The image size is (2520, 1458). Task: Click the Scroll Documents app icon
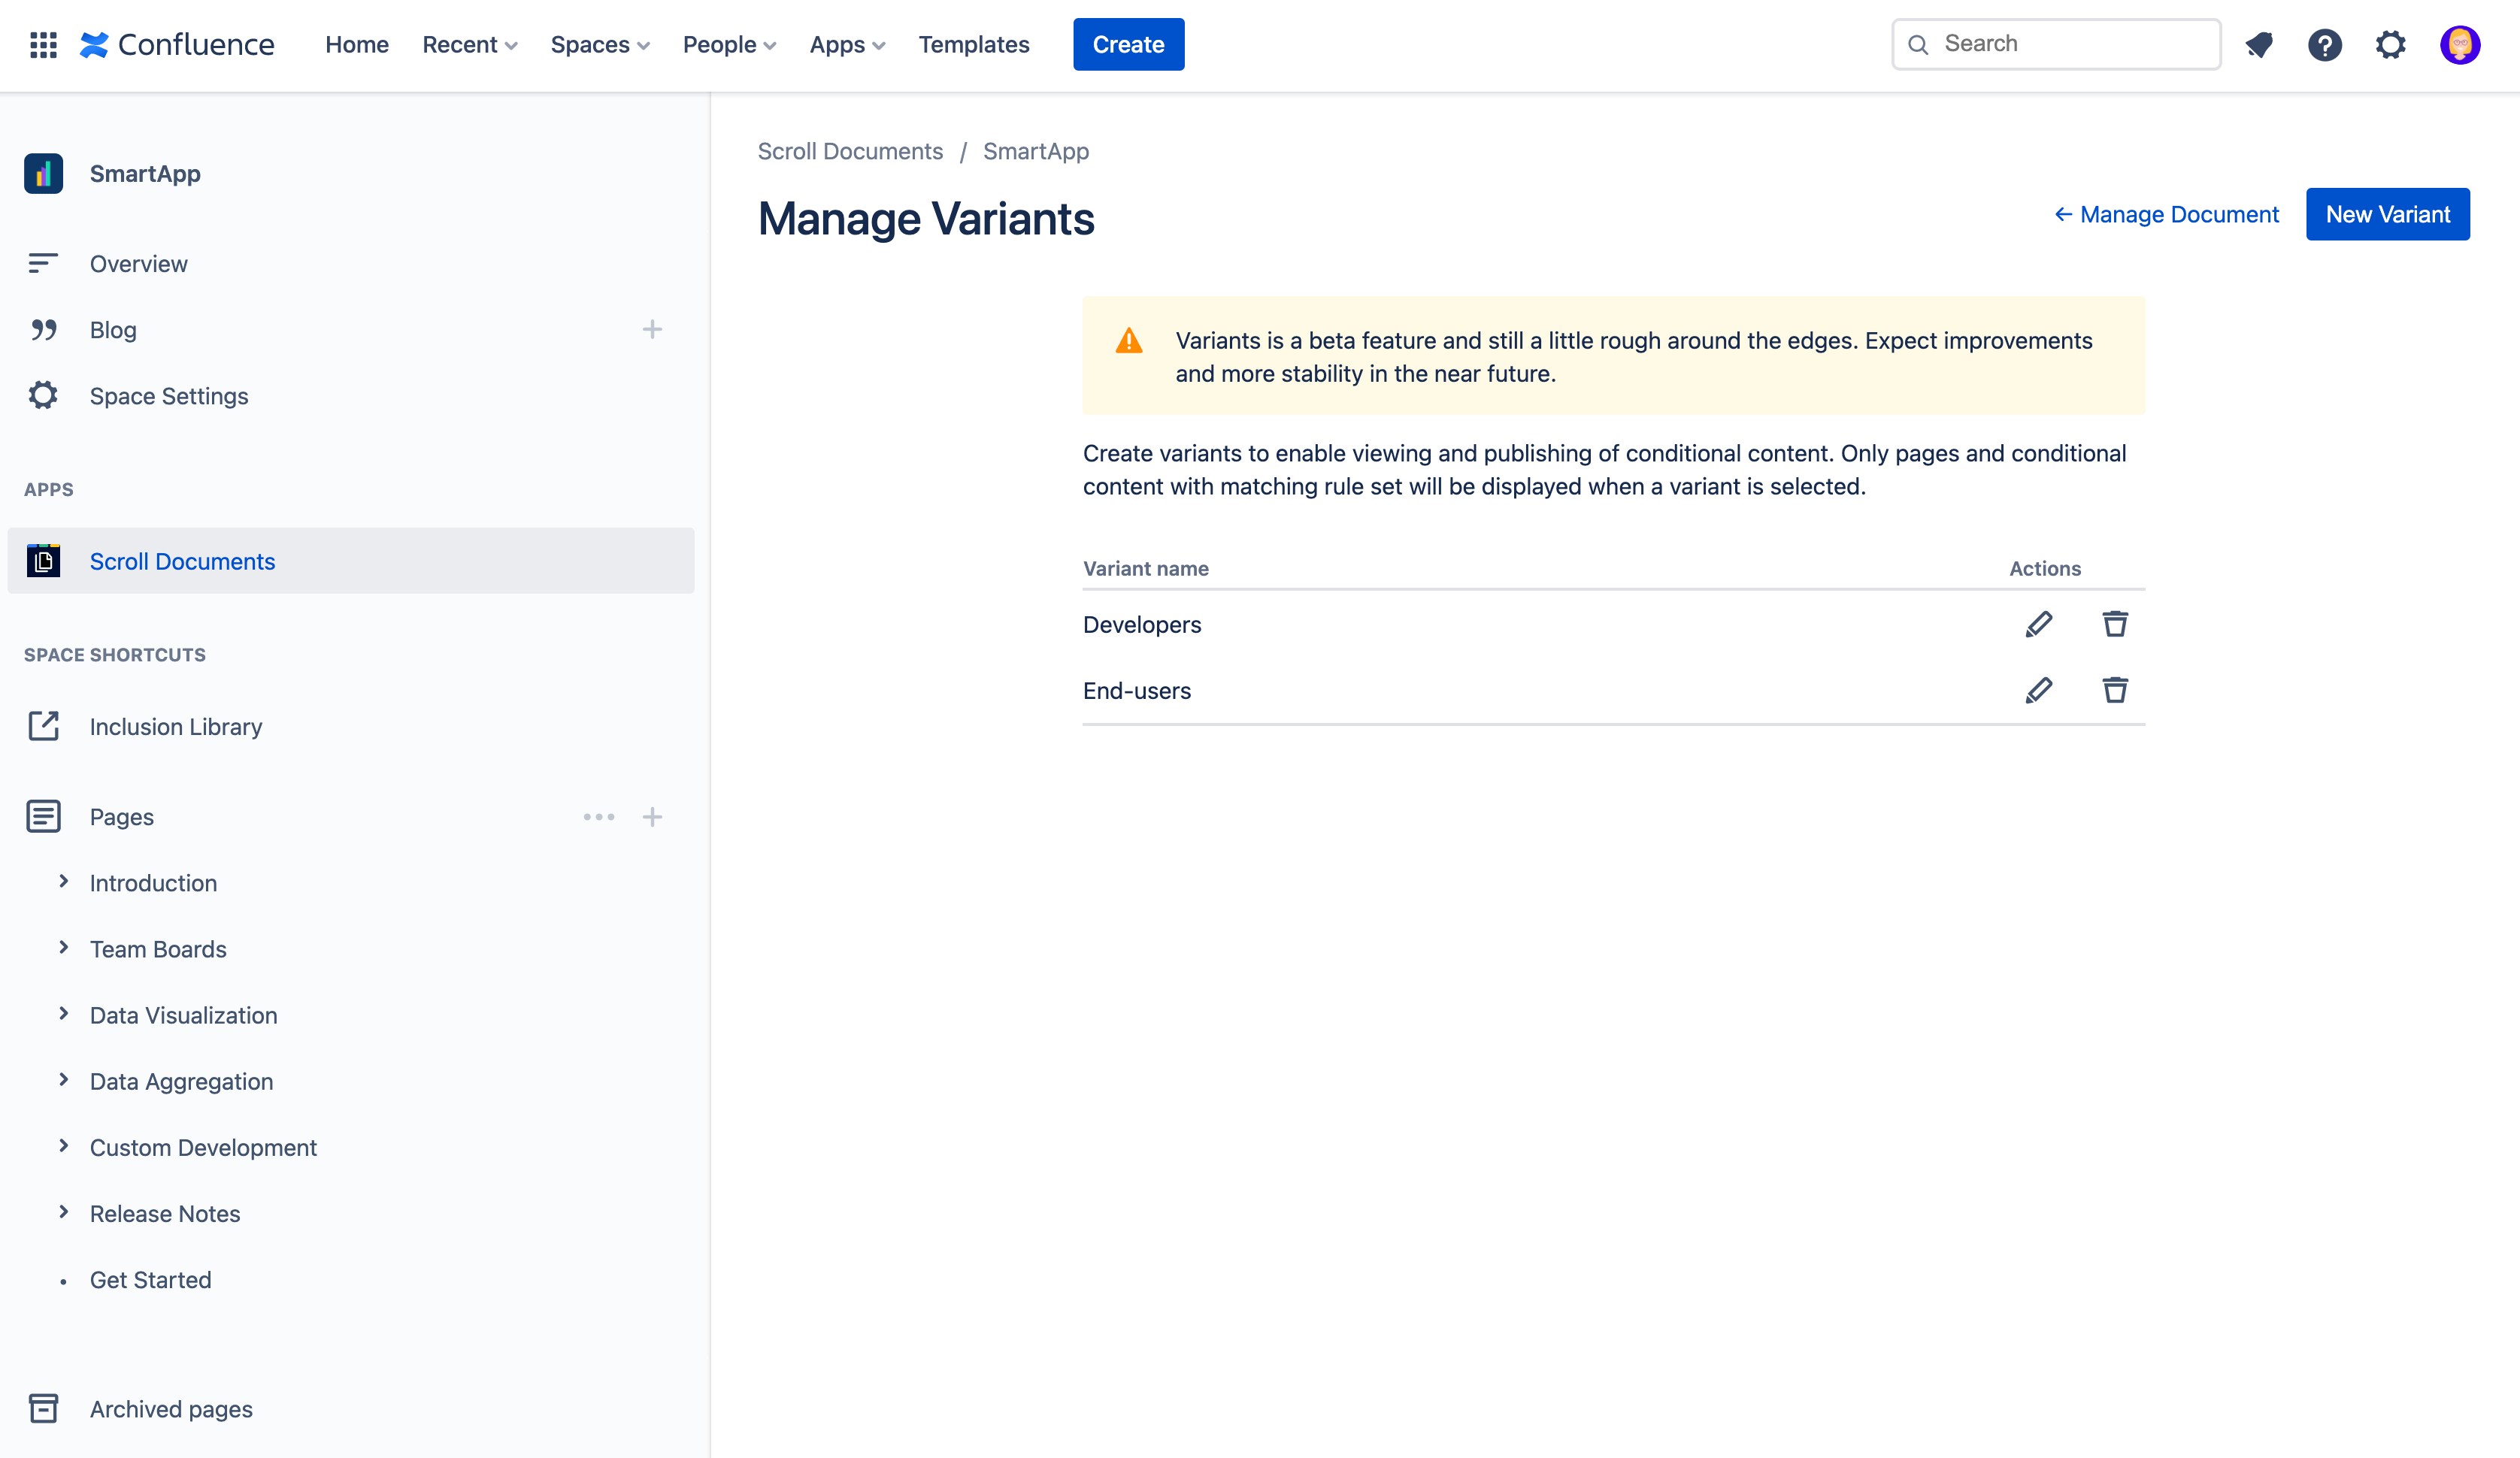43,560
